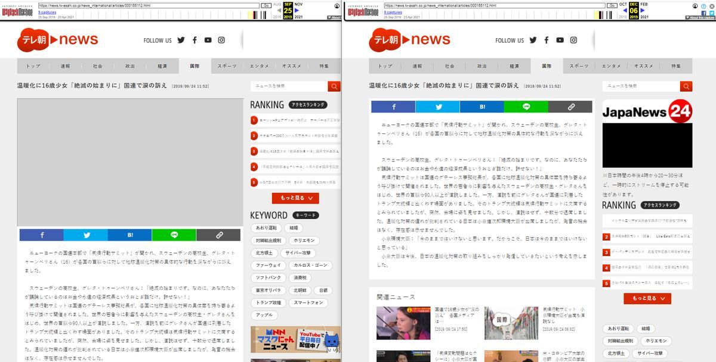Click the search magnifier button in left window
716x362 pixels.
(x=334, y=86)
